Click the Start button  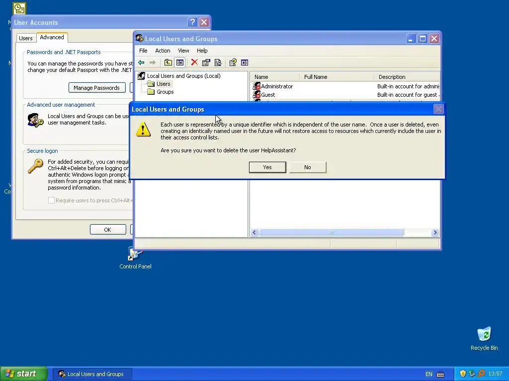tap(24, 374)
